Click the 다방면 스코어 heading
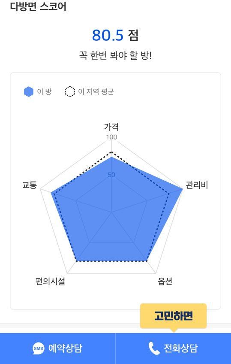 pyautogui.click(x=38, y=6)
